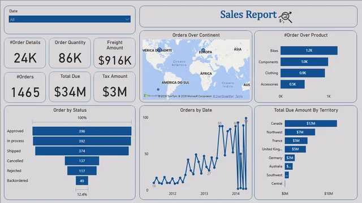Click the 12.4% funnel footer label

[x=82, y=195]
